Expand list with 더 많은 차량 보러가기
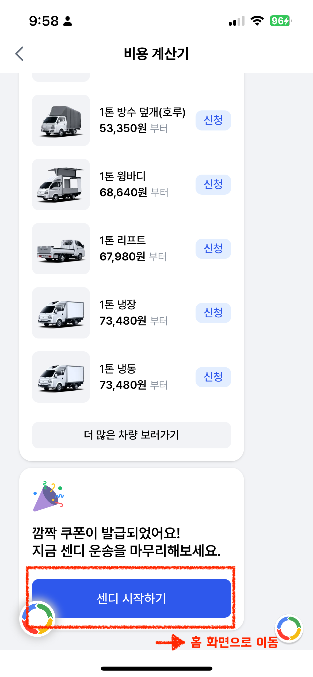 pyautogui.click(x=132, y=435)
